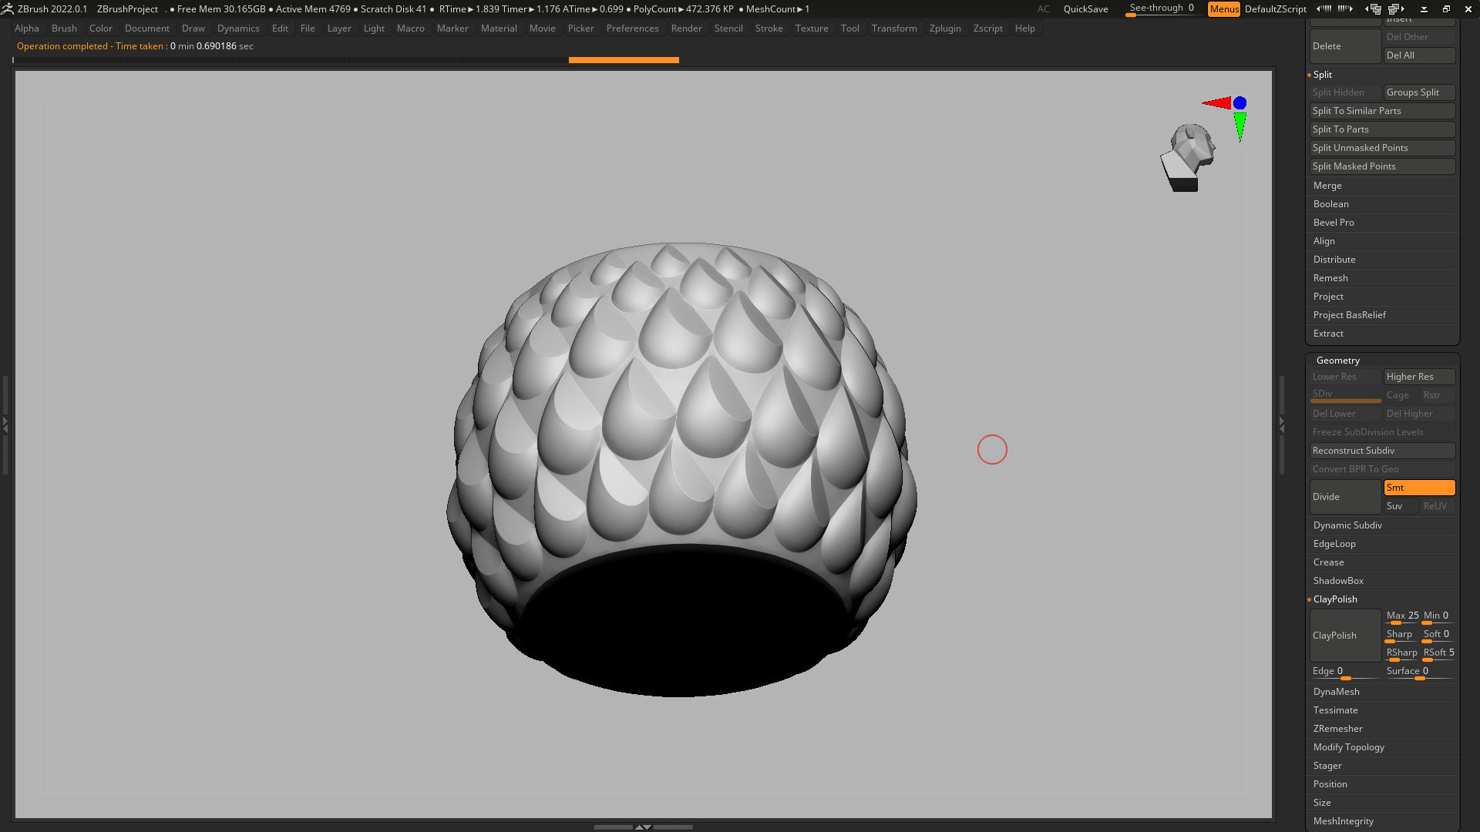The width and height of the screenshot is (1480, 832).
Task: Apply the large ClayPolish button
Action: point(1345,636)
